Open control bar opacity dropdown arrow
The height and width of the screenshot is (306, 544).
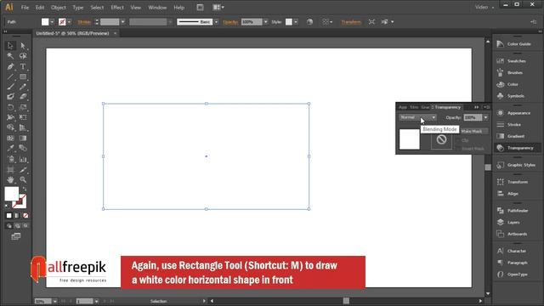pos(266,22)
